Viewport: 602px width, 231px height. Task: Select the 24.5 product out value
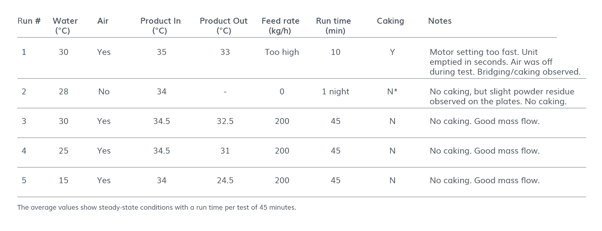(225, 180)
